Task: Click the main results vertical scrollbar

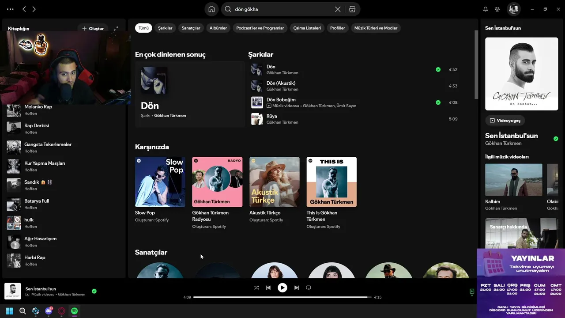Action: pyautogui.click(x=476, y=64)
